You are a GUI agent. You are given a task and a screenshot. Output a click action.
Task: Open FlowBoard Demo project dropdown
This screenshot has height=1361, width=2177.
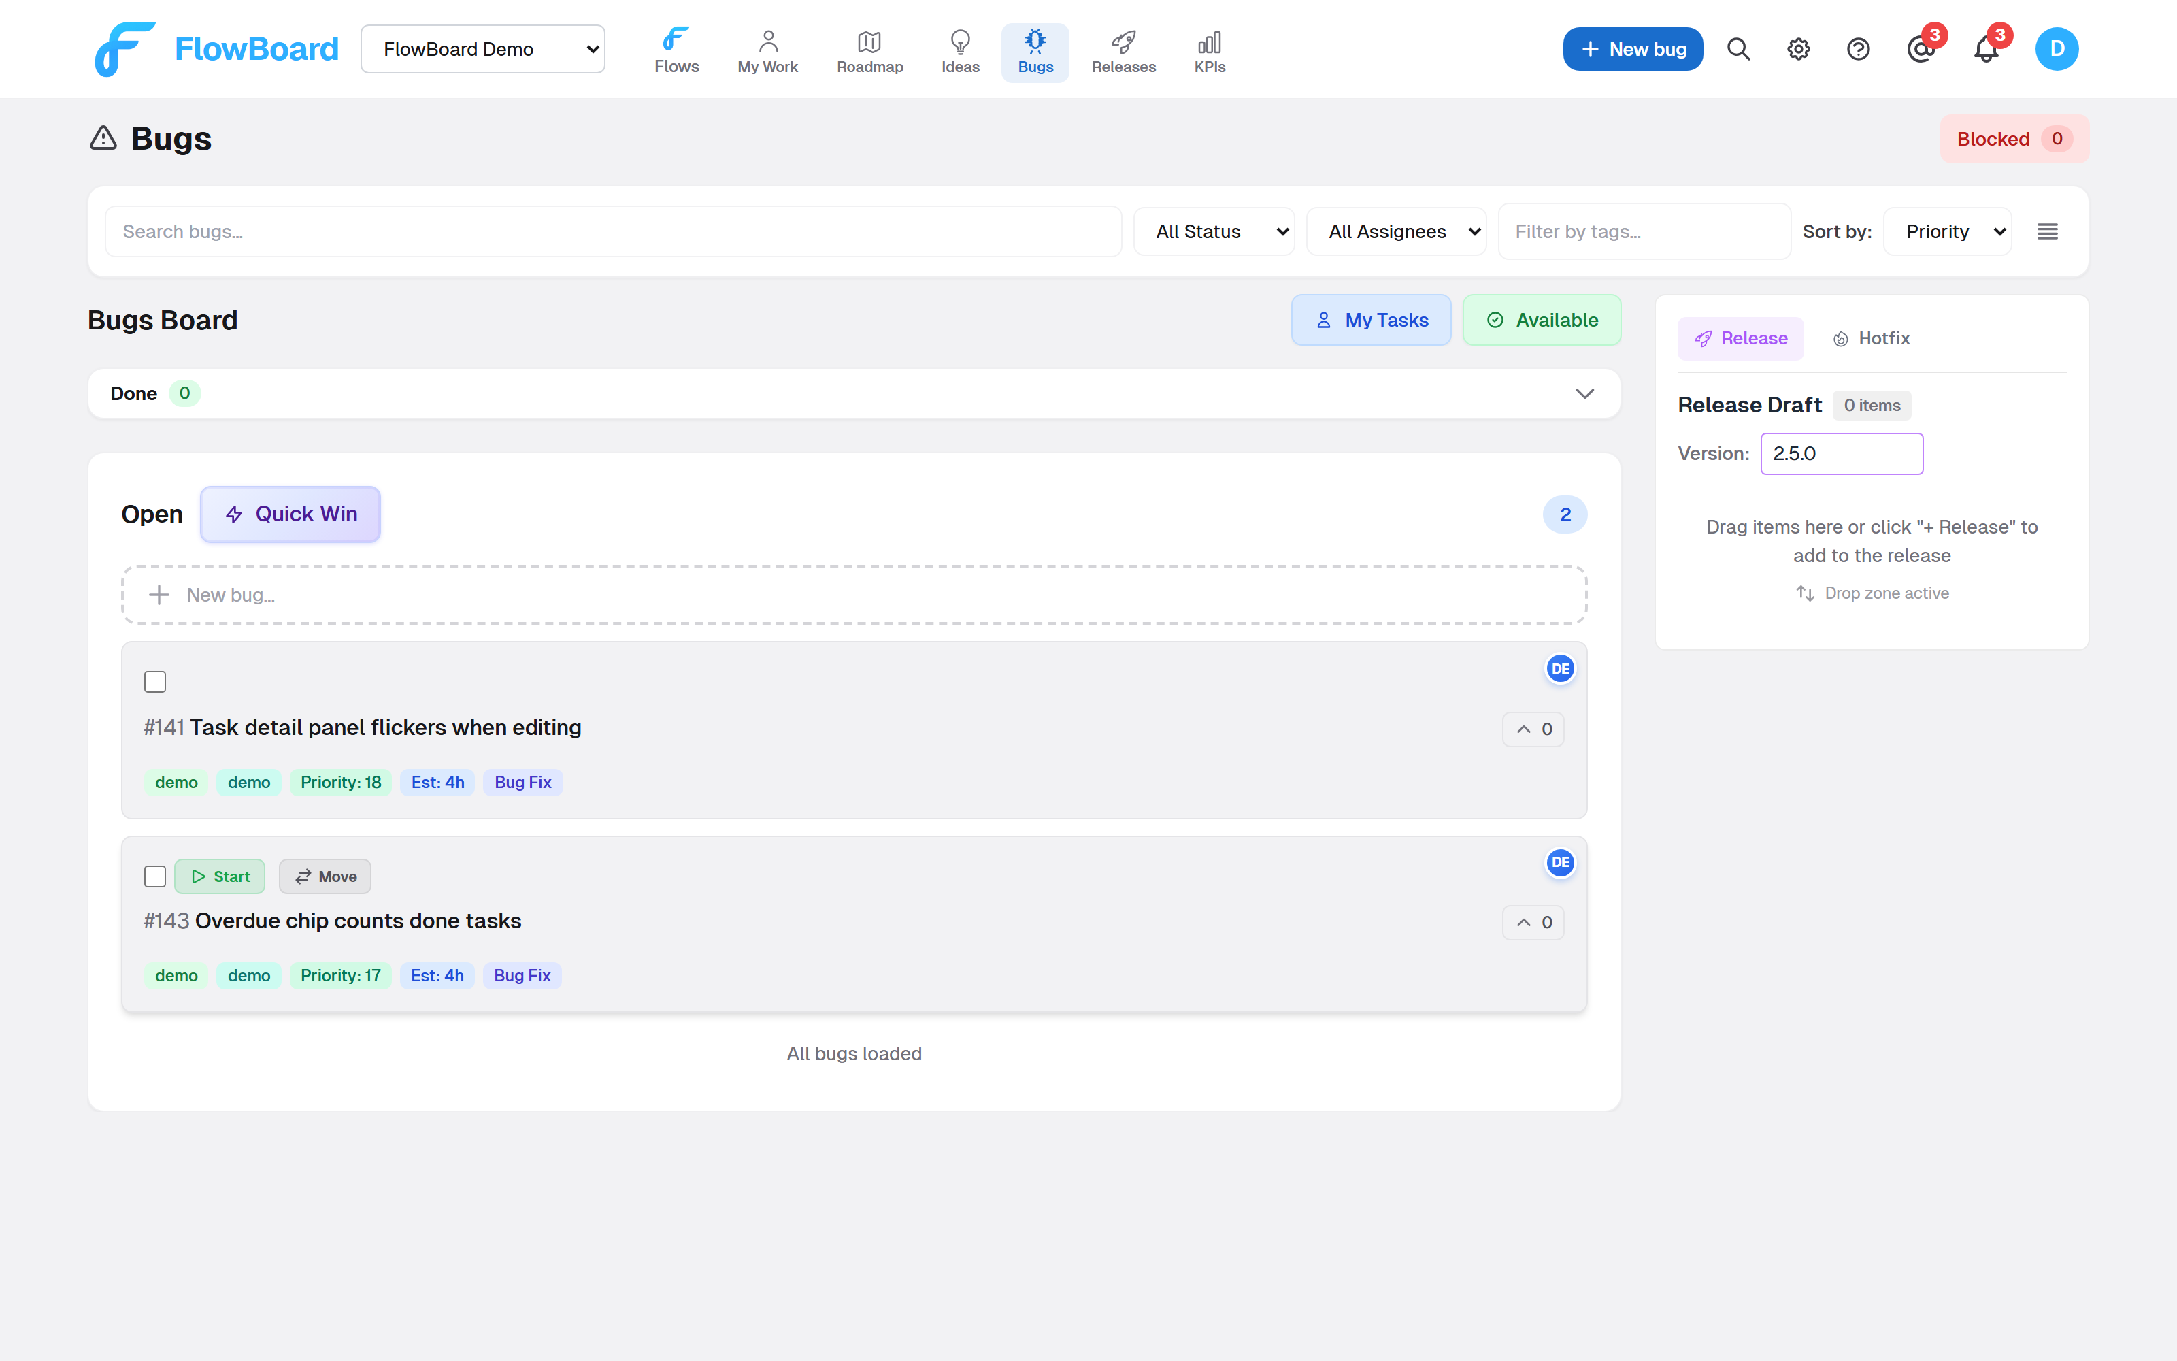coord(483,48)
